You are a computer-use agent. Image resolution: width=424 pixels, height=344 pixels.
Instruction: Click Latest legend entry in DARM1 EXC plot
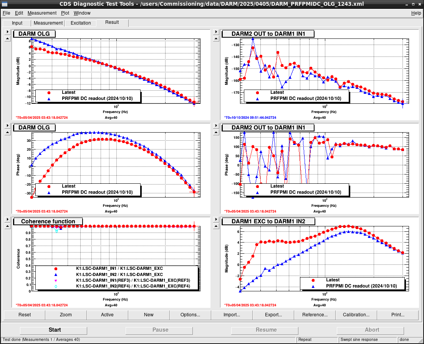(x=333, y=280)
